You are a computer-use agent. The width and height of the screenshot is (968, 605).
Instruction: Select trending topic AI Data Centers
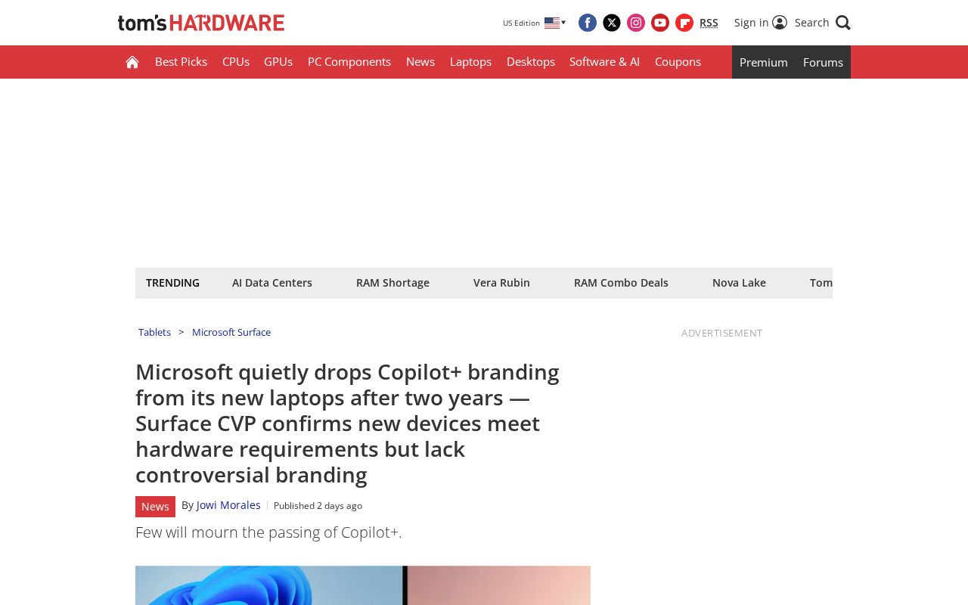(x=272, y=283)
